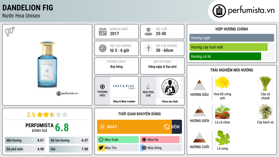Click the Hương cuối pyramid icon
Viewport: 279px width, 157px height.
click(199, 137)
